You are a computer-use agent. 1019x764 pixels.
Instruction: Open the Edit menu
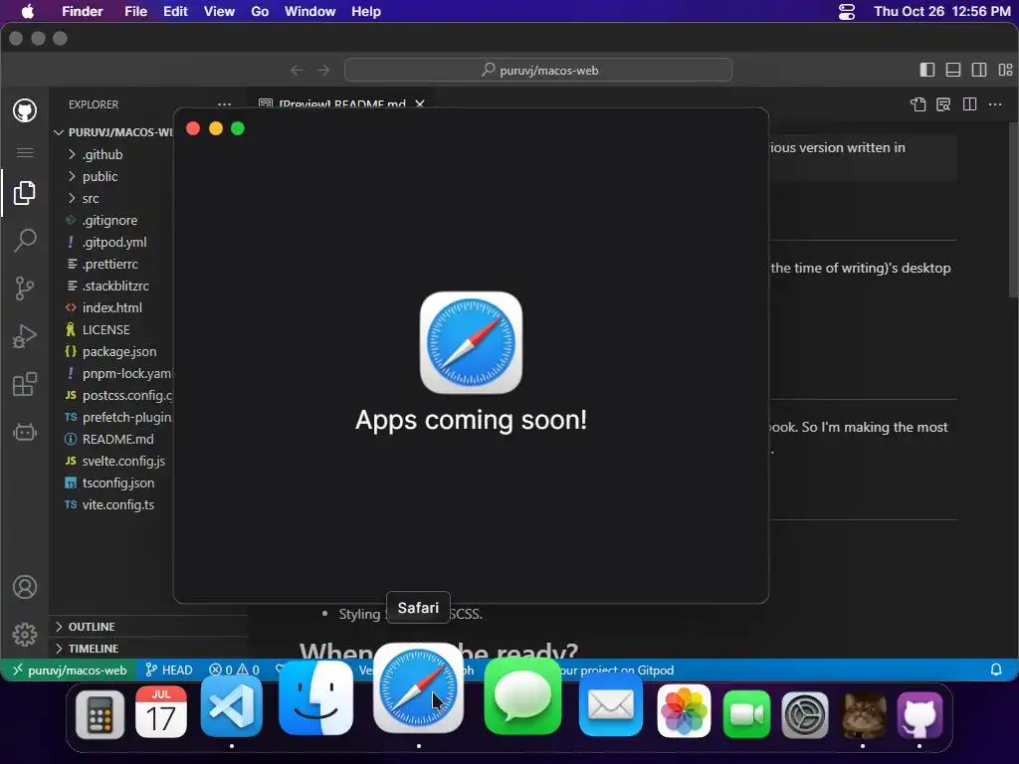point(175,11)
